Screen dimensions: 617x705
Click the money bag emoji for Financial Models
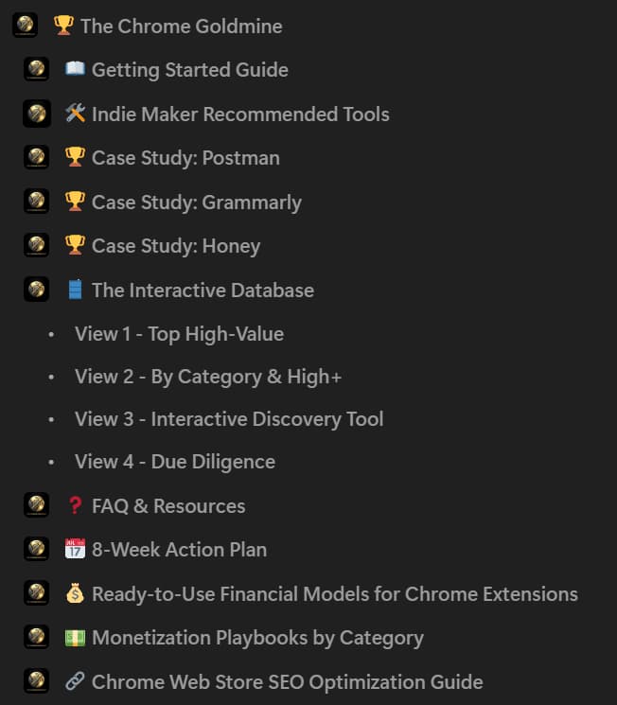click(x=75, y=594)
